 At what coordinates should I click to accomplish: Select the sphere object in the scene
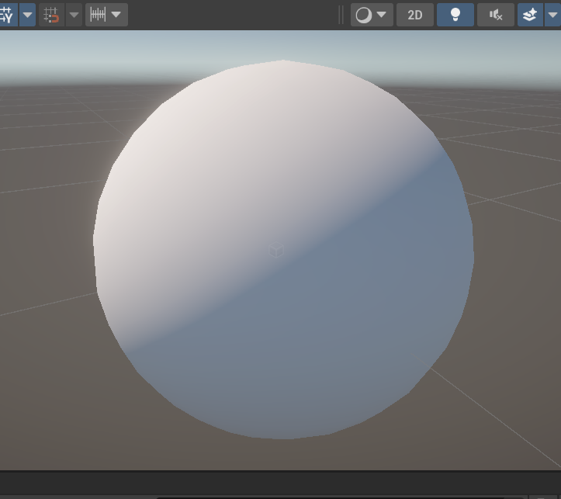point(283,249)
